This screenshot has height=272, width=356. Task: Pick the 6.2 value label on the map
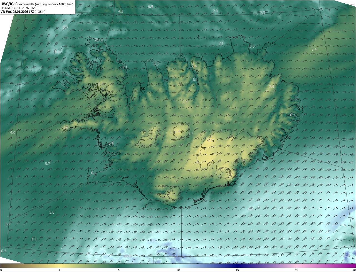293,115
